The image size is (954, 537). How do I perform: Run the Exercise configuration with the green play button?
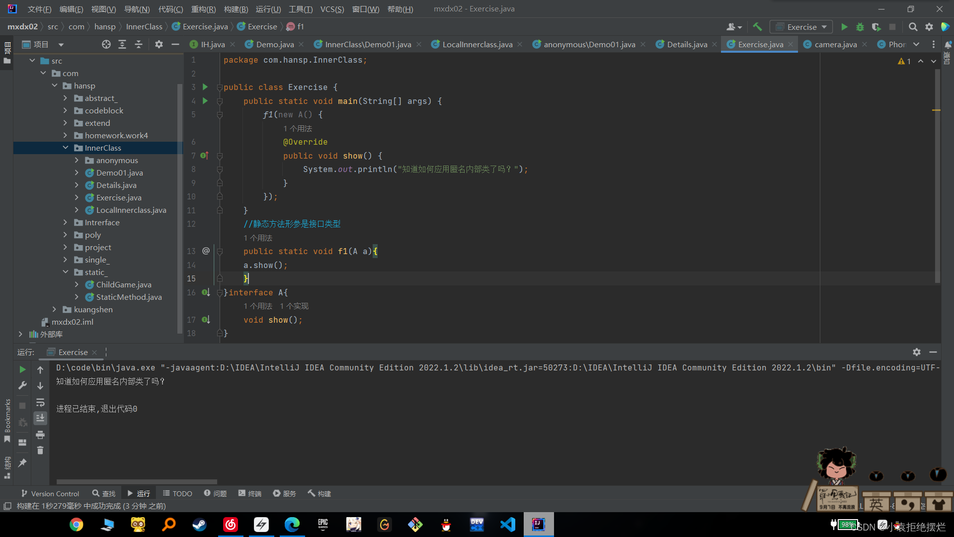(844, 27)
